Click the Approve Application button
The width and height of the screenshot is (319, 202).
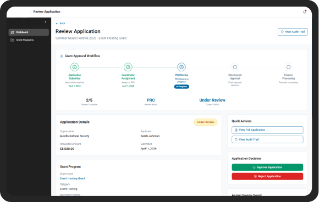pos(267,167)
